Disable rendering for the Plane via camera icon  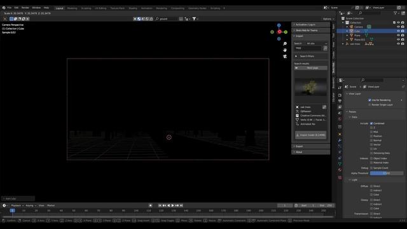point(403,36)
